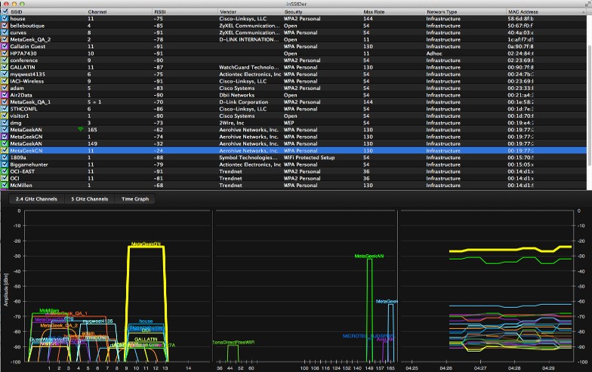Viewport: 592px width, 372px height.
Task: Sort by the Vendor column header
Action: pyautogui.click(x=228, y=13)
